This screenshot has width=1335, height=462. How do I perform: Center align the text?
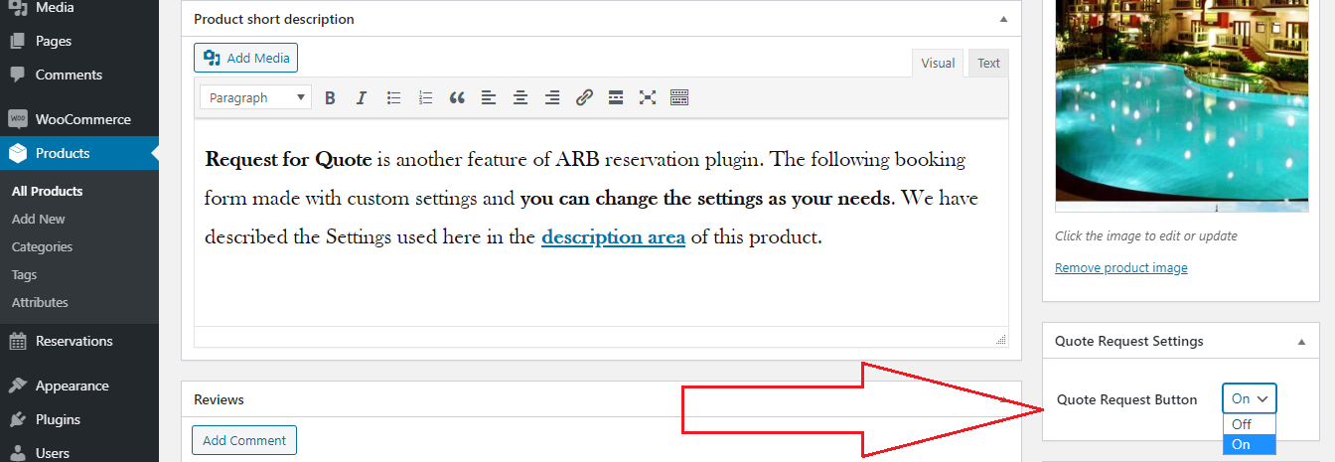[520, 97]
